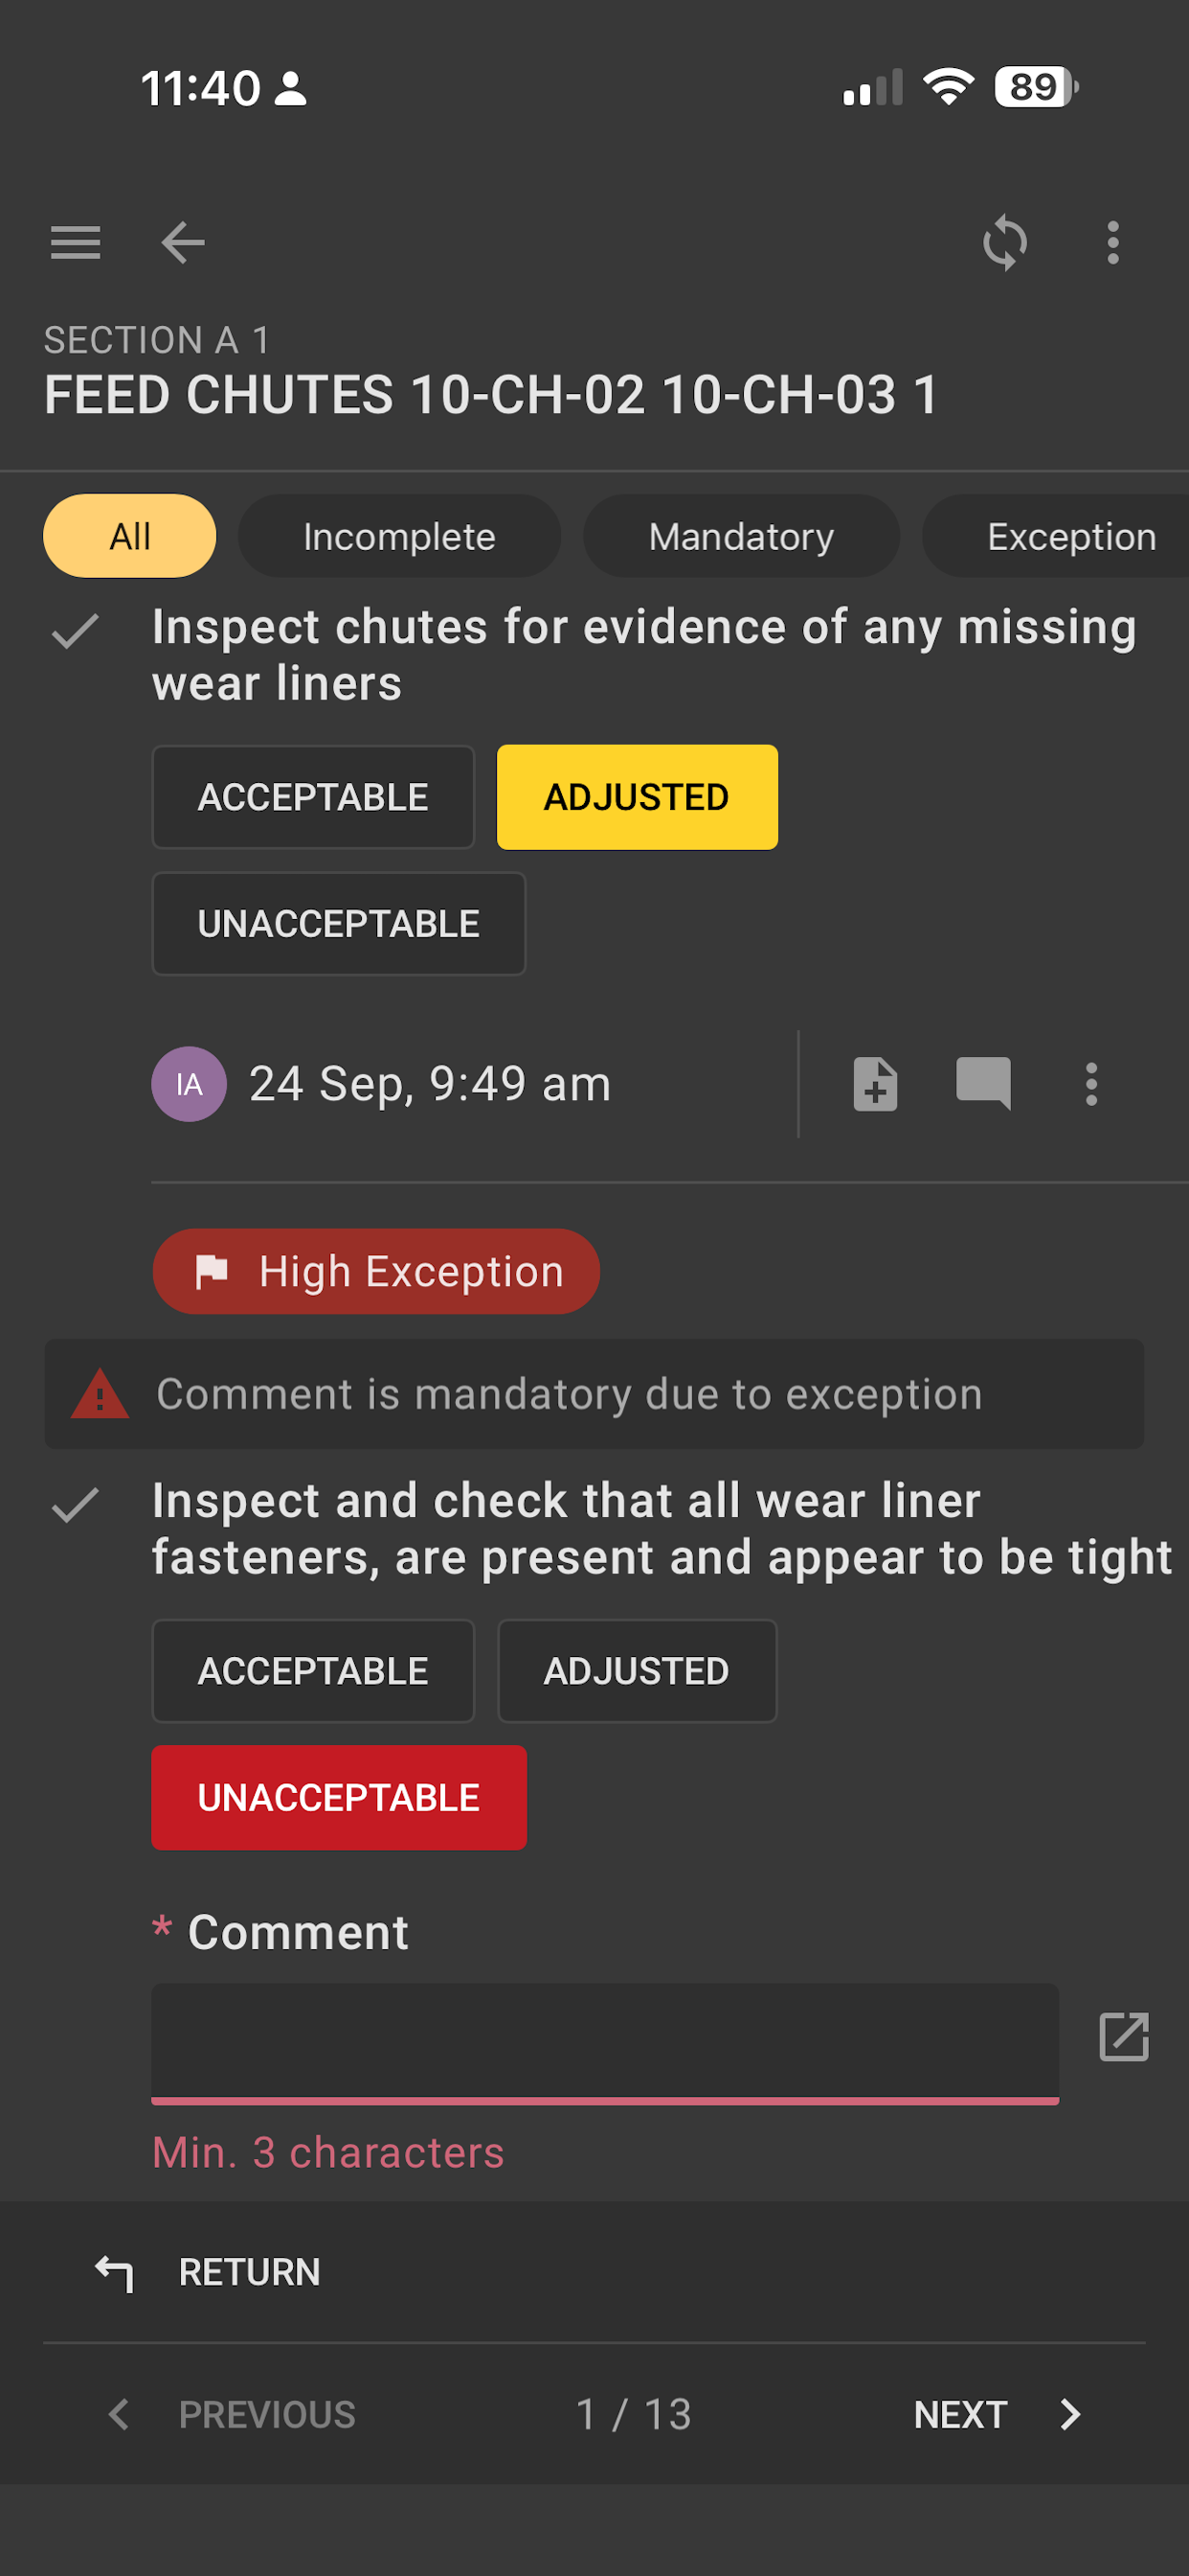This screenshot has height=2576, width=1189.
Task: Focus the mandatory Comment input field
Action: coord(604,2043)
